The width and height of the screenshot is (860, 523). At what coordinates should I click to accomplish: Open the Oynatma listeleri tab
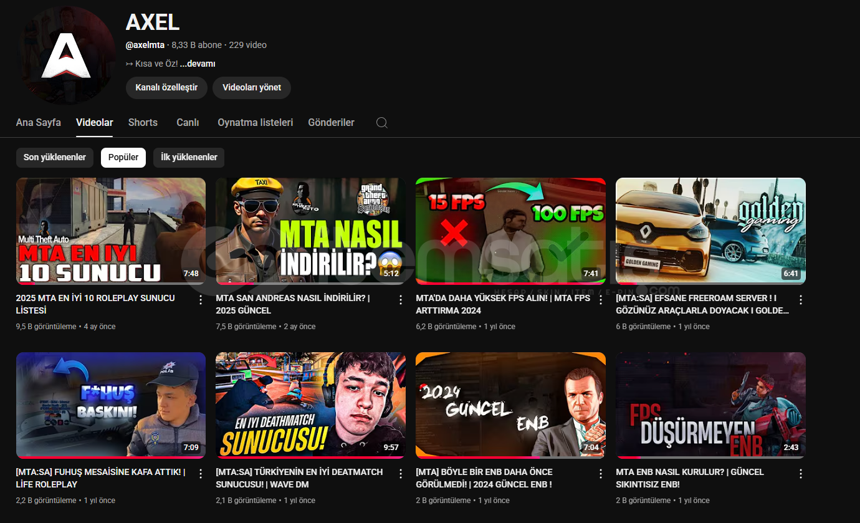(256, 122)
